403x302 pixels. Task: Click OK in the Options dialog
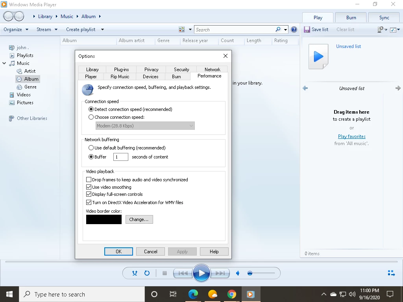[118, 252]
